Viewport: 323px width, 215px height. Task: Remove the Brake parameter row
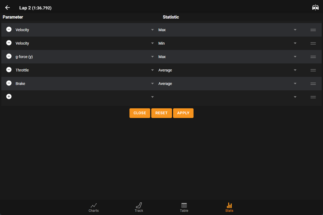(9, 83)
